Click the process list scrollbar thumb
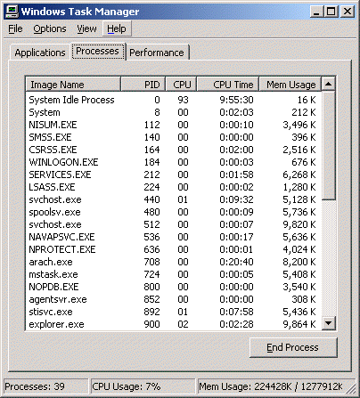The width and height of the screenshot is (360, 398). pyautogui.click(x=329, y=145)
